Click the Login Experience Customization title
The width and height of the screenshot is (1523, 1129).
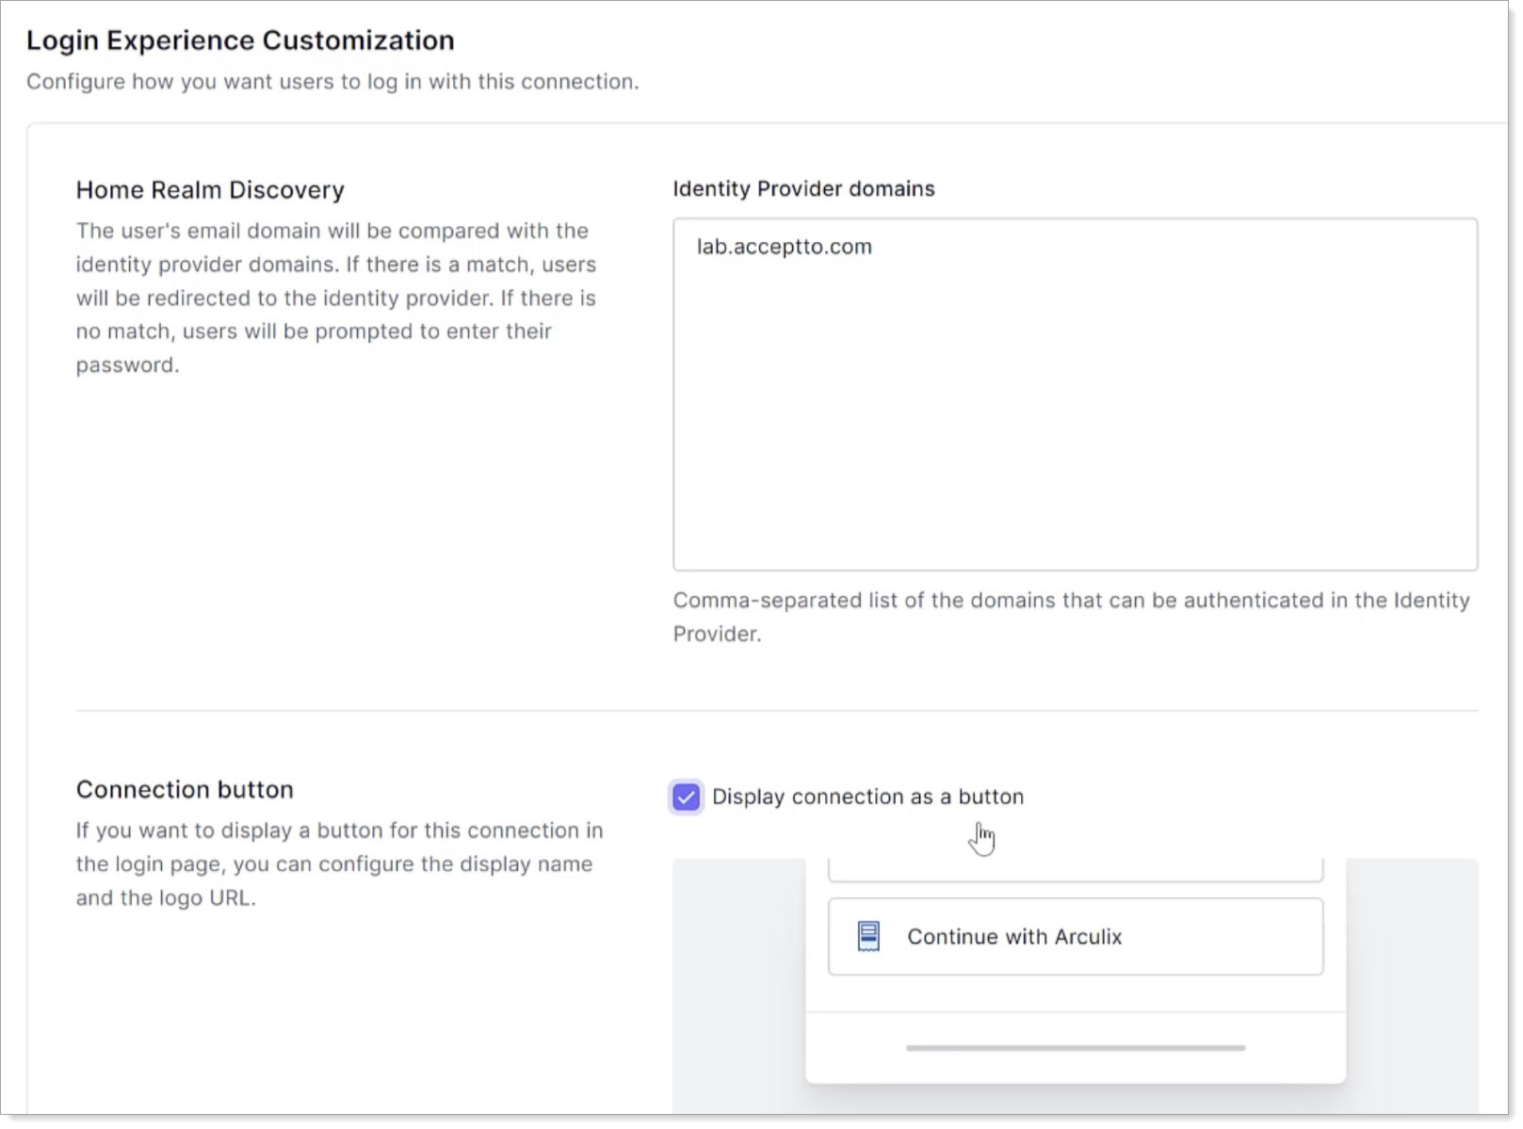tap(240, 40)
